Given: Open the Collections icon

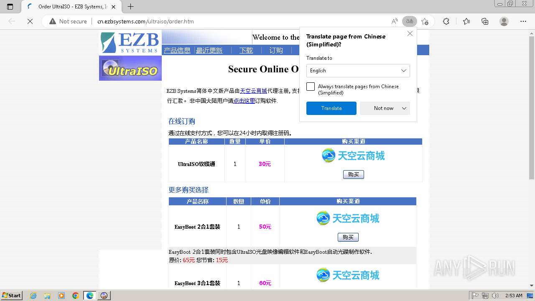Looking at the screenshot, I should 485,21.
